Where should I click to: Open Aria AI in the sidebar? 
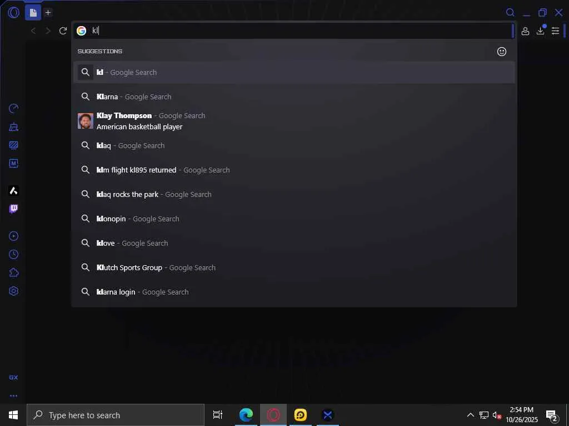point(13,191)
